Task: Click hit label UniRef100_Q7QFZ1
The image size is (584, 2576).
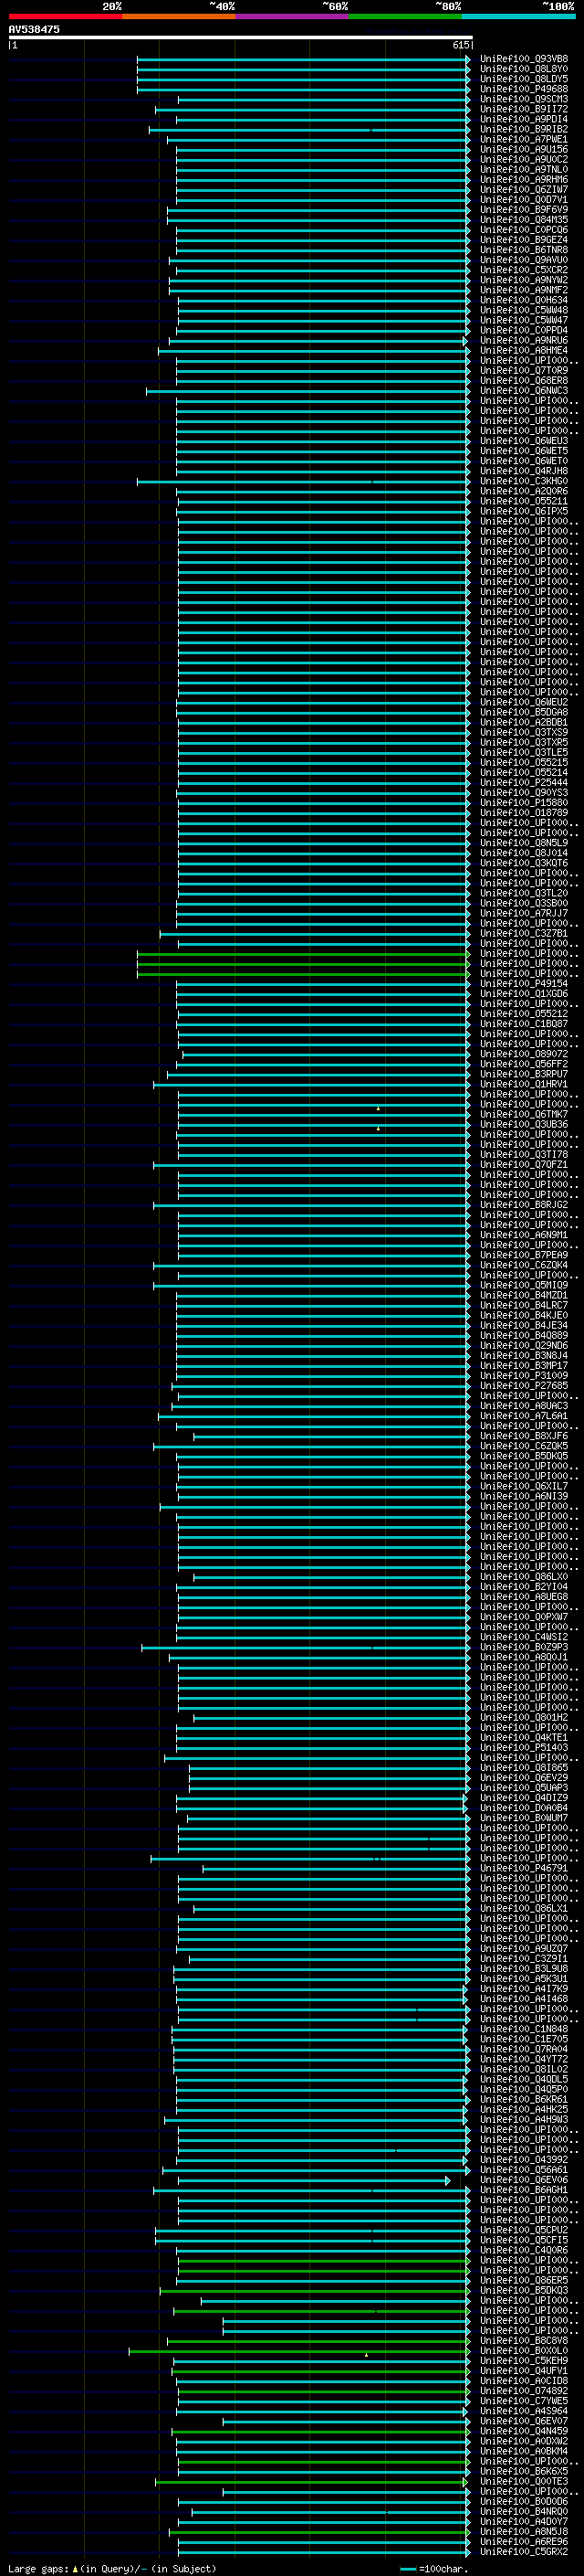Action: 524,1165
